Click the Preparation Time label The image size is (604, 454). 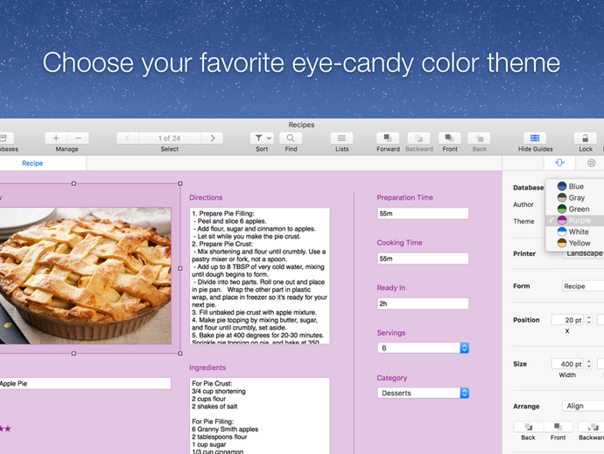pyautogui.click(x=404, y=197)
